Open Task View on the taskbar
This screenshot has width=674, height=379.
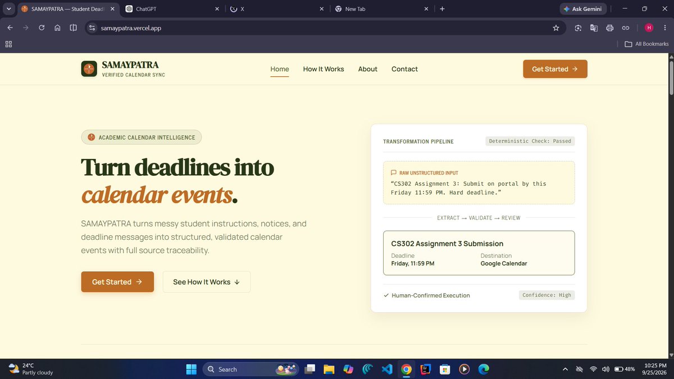coord(310,369)
